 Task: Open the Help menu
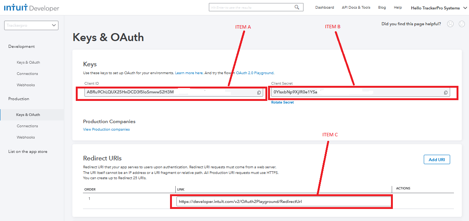[x=398, y=8]
